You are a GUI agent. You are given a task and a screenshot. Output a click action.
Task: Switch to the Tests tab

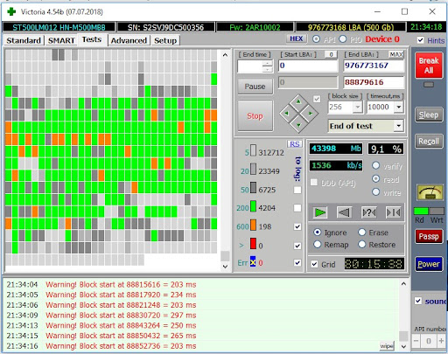[92, 39]
